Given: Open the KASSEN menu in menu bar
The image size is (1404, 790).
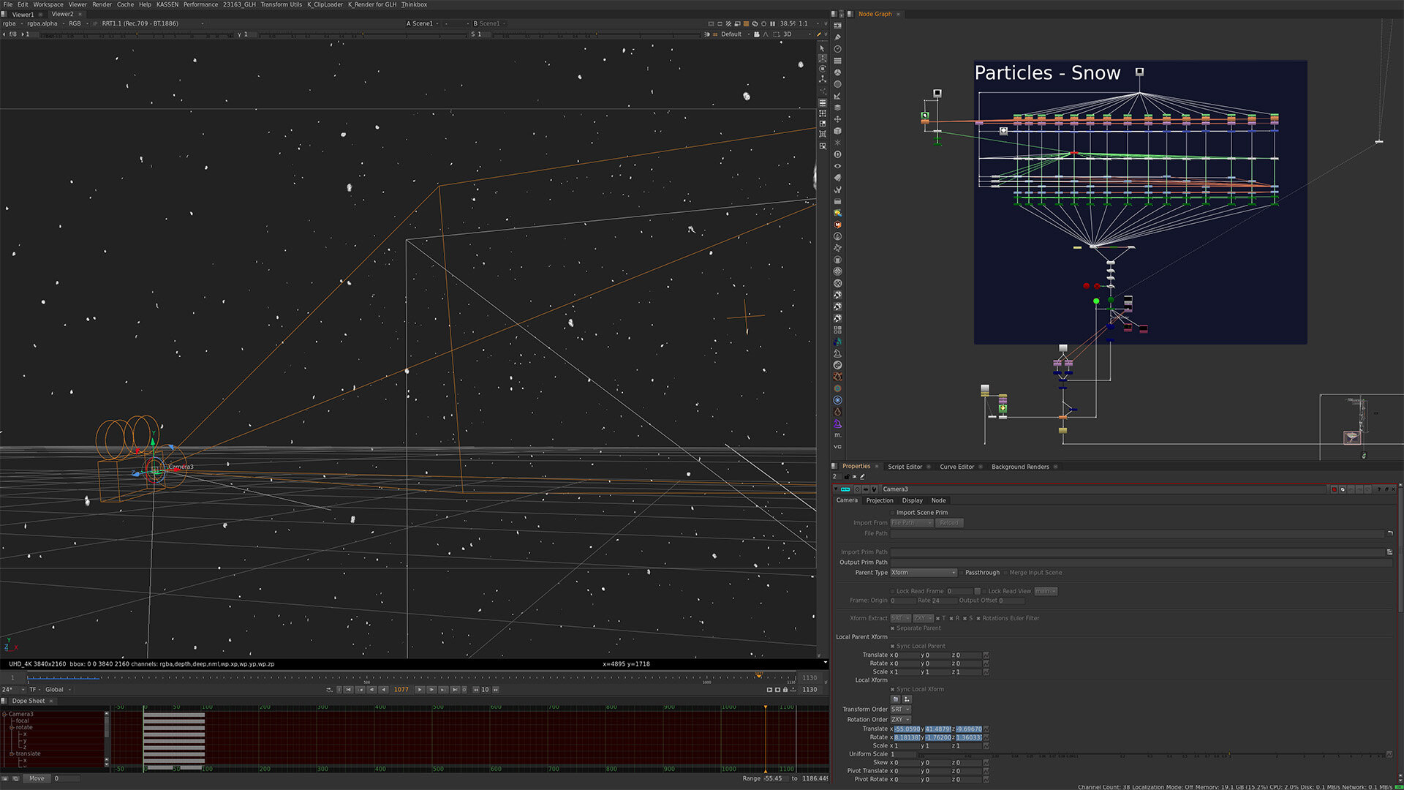Looking at the screenshot, I should 167,4.
